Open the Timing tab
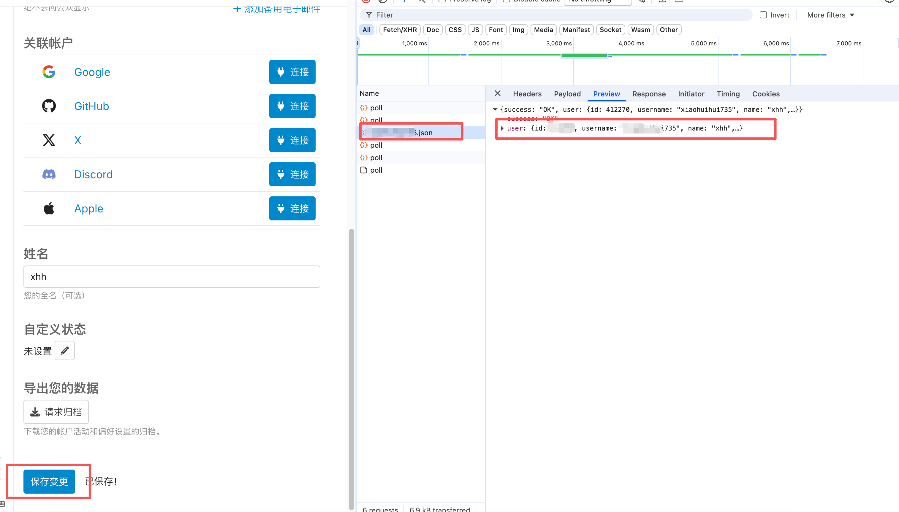Screen dimensions: 899x512 tap(728, 94)
